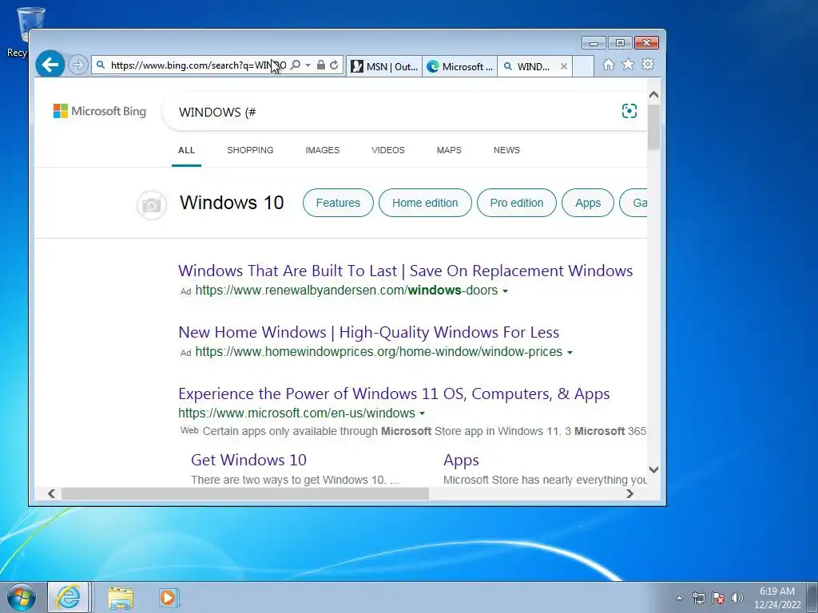This screenshot has width=818, height=613.
Task: Expand the renewalbyandersen.com URL dropdown arrow
Action: coord(505,291)
